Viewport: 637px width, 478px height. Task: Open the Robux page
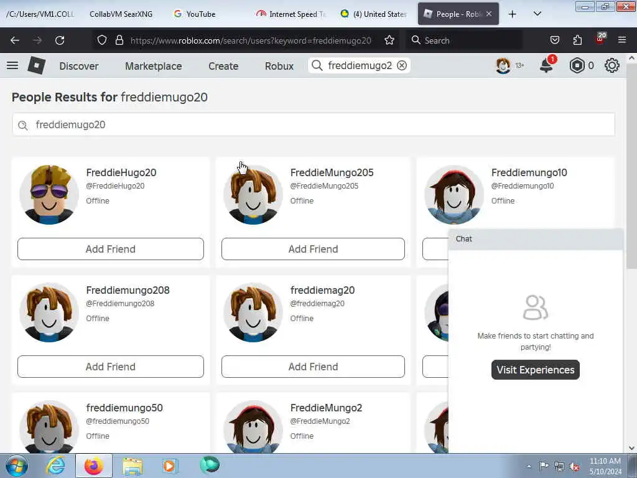(279, 66)
